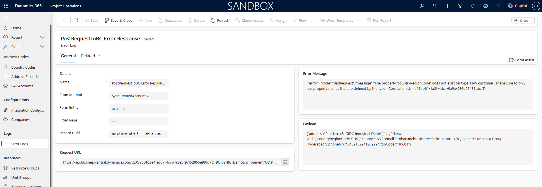Open the Related tab dropdown

click(x=91, y=56)
